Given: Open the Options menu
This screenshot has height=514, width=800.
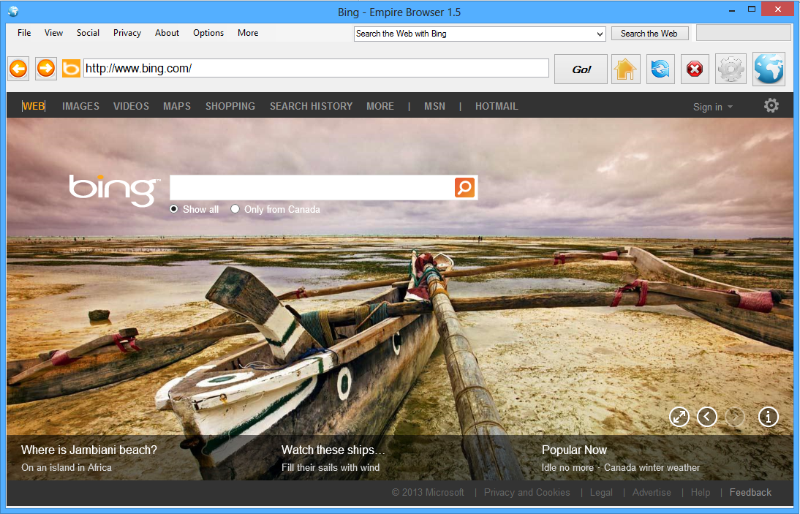Looking at the screenshot, I should point(208,33).
